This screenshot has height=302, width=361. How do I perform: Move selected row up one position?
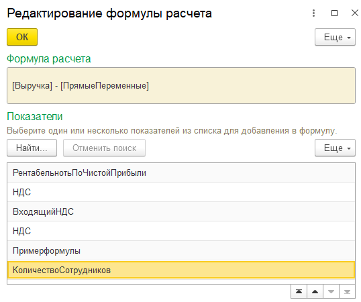315,292
